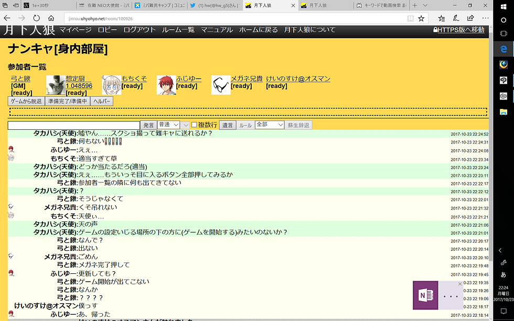
Task: Open player ふじゆー profile link
Action: [x=189, y=79]
